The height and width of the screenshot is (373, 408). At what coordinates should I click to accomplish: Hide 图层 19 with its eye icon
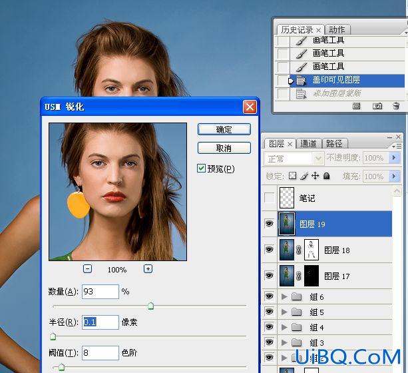click(270, 223)
